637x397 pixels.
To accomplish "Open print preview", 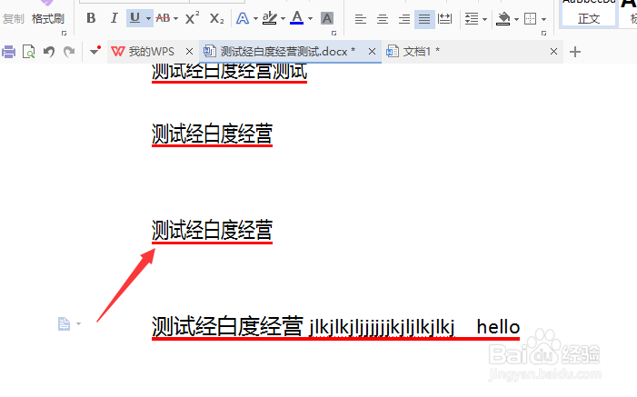I will point(29,52).
